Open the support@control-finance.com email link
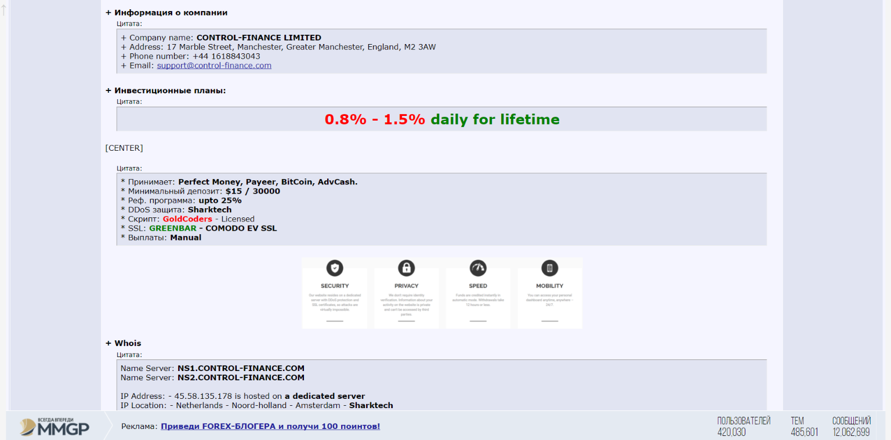 pyautogui.click(x=214, y=66)
